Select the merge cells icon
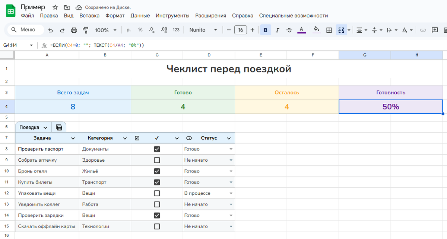This screenshot has height=239, width=447. [341, 30]
